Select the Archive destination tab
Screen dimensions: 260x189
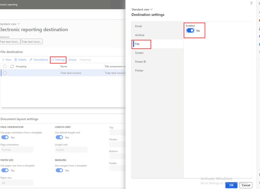click(139, 35)
